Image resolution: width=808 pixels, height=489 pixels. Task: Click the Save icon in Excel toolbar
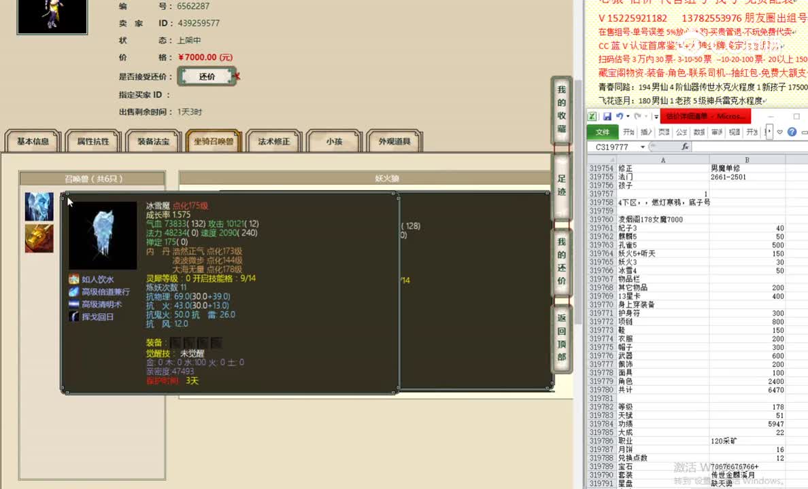[607, 117]
